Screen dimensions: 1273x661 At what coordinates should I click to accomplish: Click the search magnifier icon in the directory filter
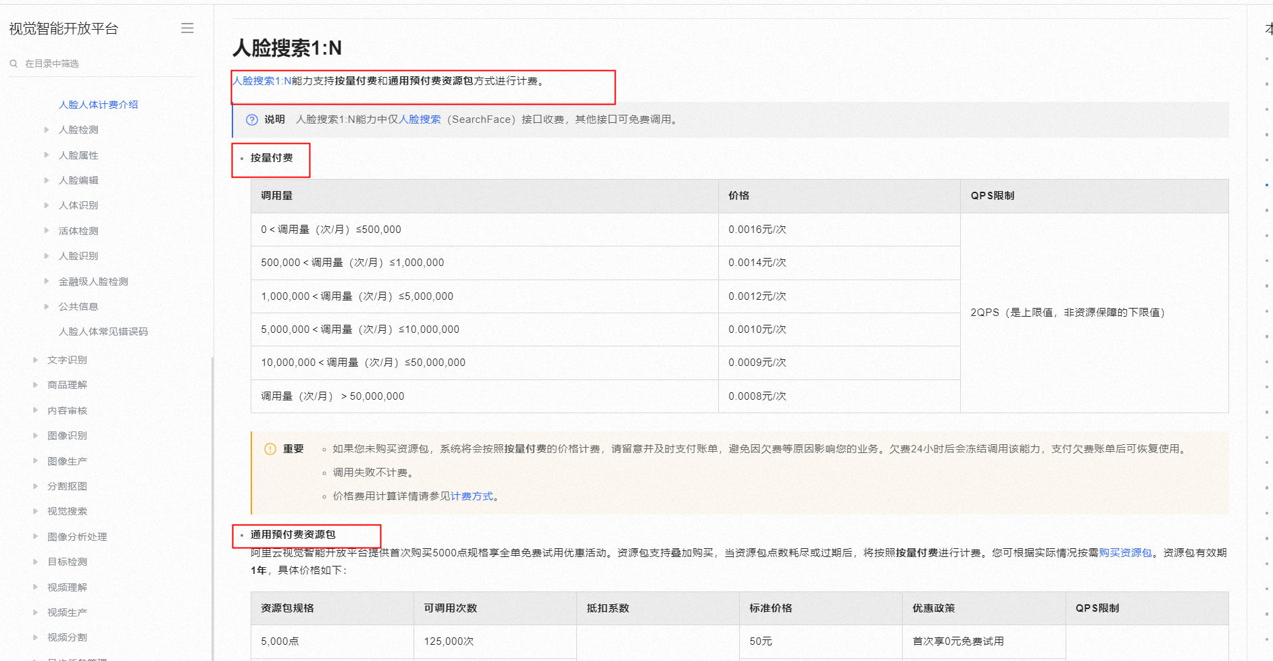(x=14, y=63)
